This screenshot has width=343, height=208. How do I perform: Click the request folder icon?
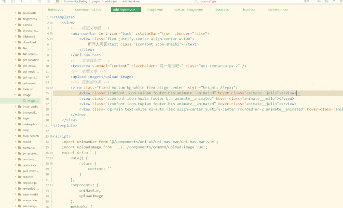point(20,177)
